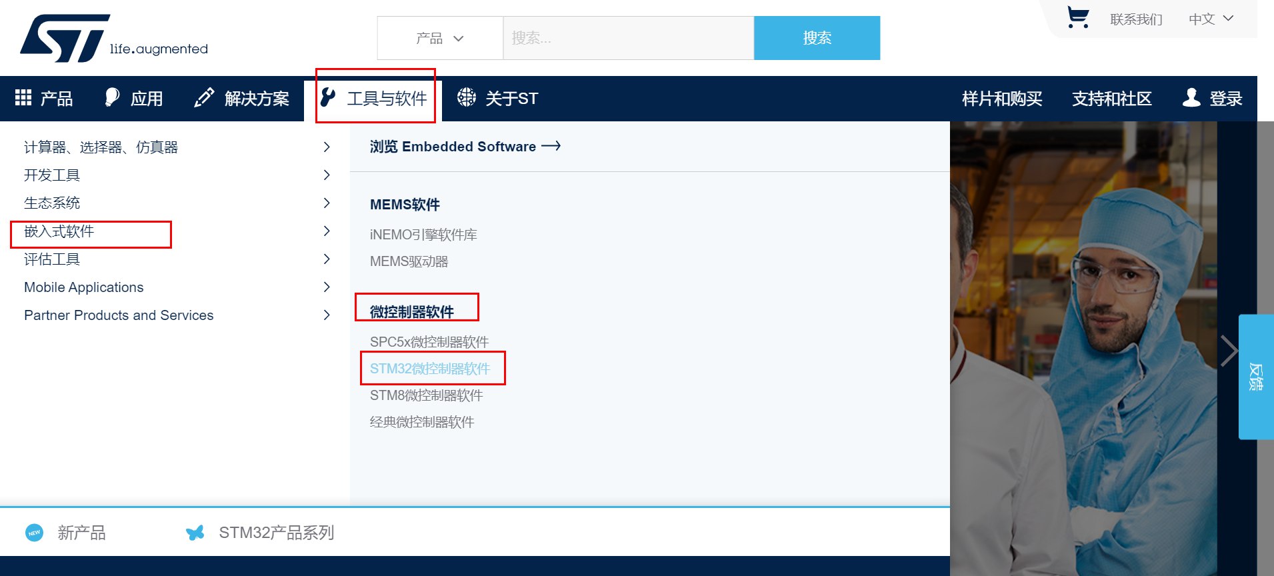Click the butterfly icon beside STM32产品系列
Viewport: 1274px width, 576px height.
pyautogui.click(x=195, y=533)
